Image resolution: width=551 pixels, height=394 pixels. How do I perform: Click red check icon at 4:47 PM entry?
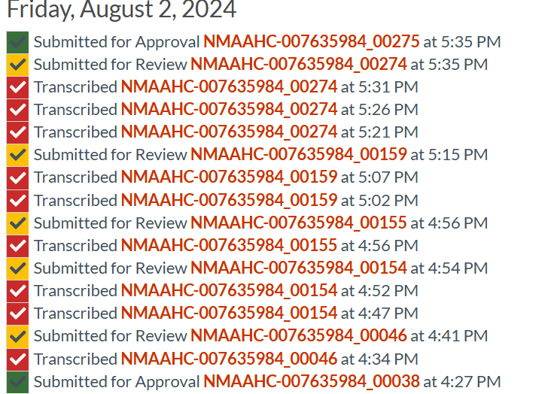(x=17, y=314)
